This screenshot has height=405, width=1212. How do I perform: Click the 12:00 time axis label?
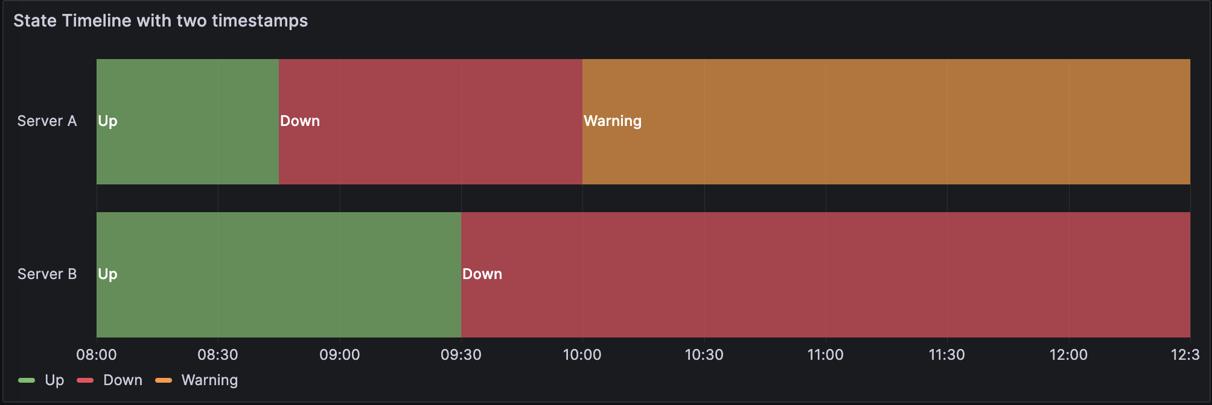coord(1068,355)
